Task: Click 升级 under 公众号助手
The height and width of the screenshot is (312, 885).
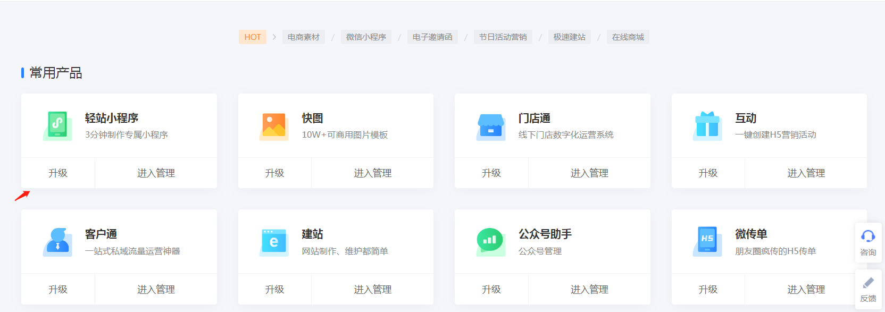Action: point(491,290)
